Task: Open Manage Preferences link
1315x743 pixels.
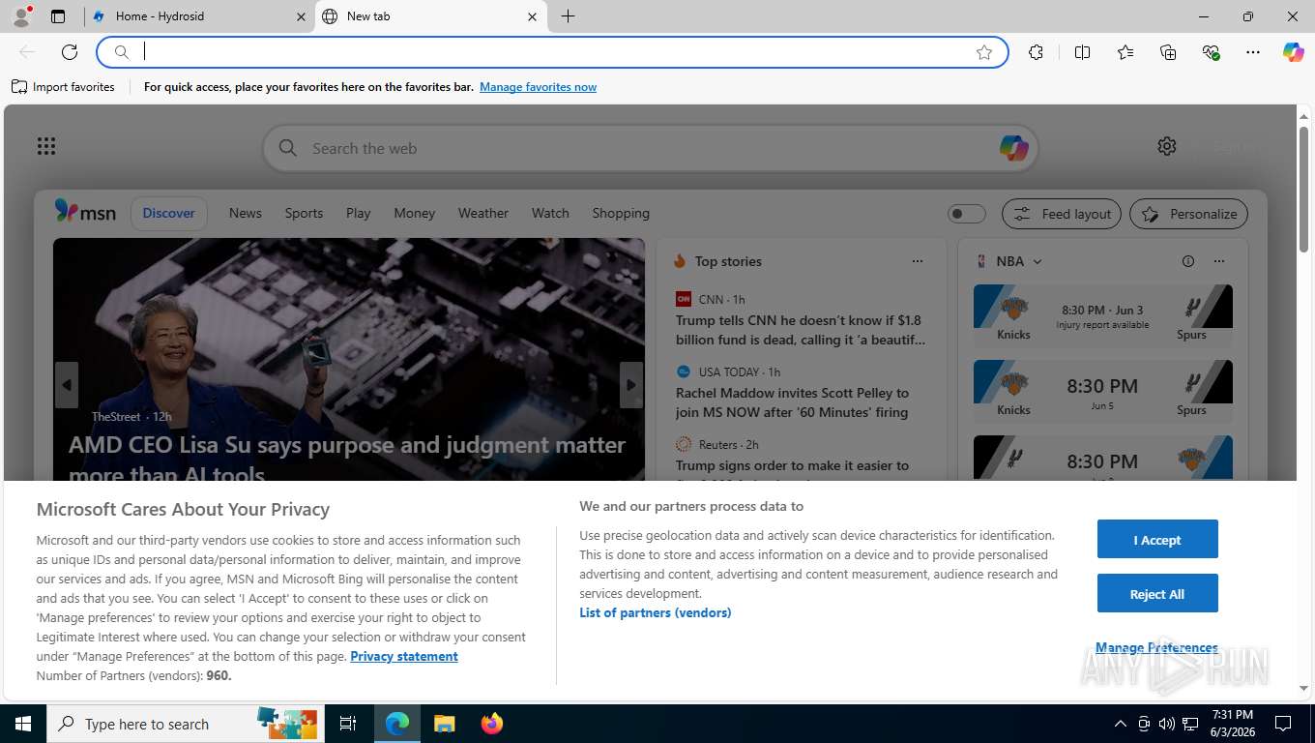Action: 1156,647
